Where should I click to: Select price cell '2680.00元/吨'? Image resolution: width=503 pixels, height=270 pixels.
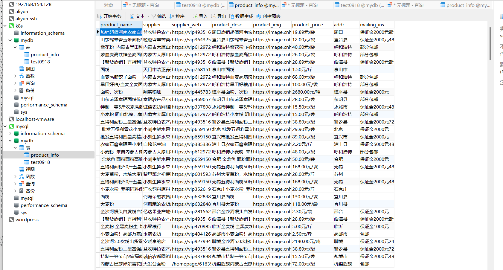pyautogui.click(x=312, y=92)
